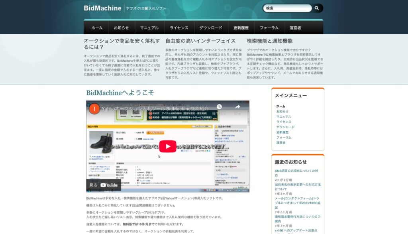Open フォーラム in the top navigation bar
408x234 pixels.
pos(269,28)
